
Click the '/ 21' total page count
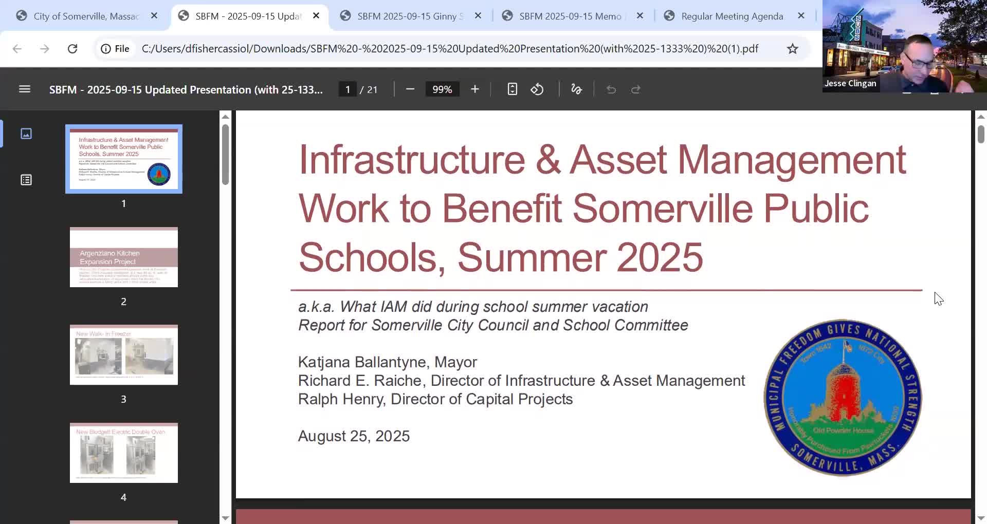tap(369, 89)
